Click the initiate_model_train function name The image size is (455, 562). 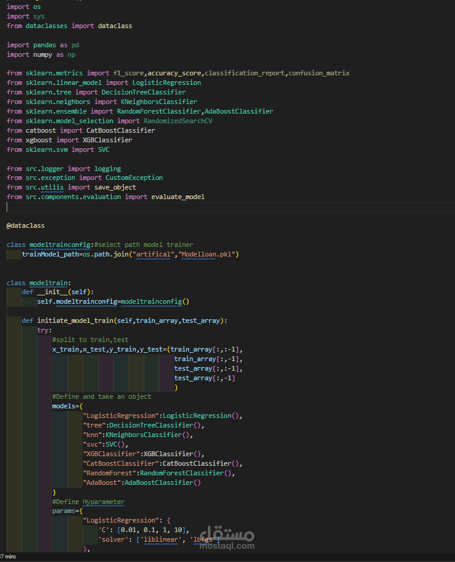75,321
